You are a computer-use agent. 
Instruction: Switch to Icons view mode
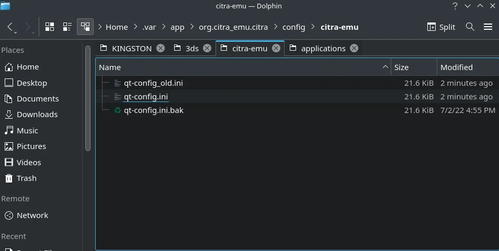tap(50, 27)
